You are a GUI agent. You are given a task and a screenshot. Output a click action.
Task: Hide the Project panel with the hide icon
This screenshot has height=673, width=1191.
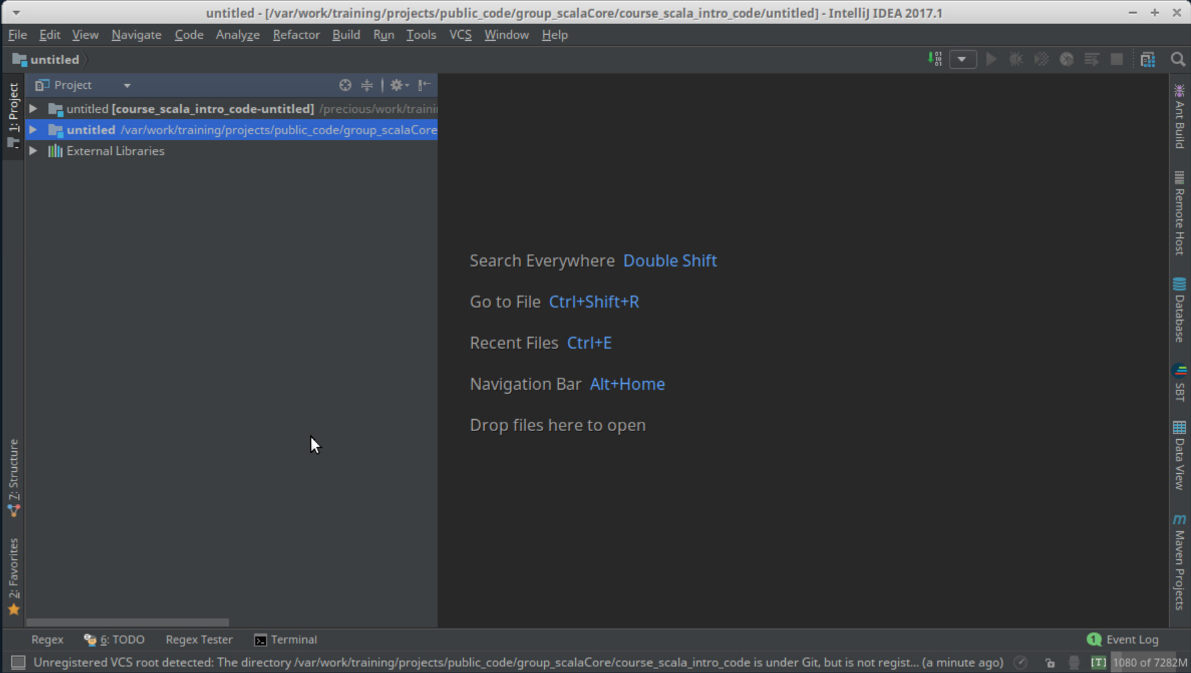pos(425,85)
